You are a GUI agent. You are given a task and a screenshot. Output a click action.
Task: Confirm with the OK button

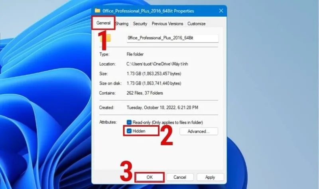[150, 177]
